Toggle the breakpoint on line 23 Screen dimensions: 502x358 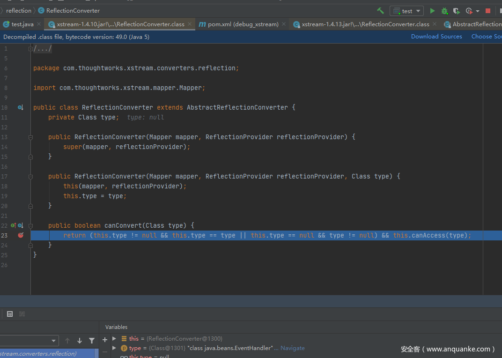(20, 235)
